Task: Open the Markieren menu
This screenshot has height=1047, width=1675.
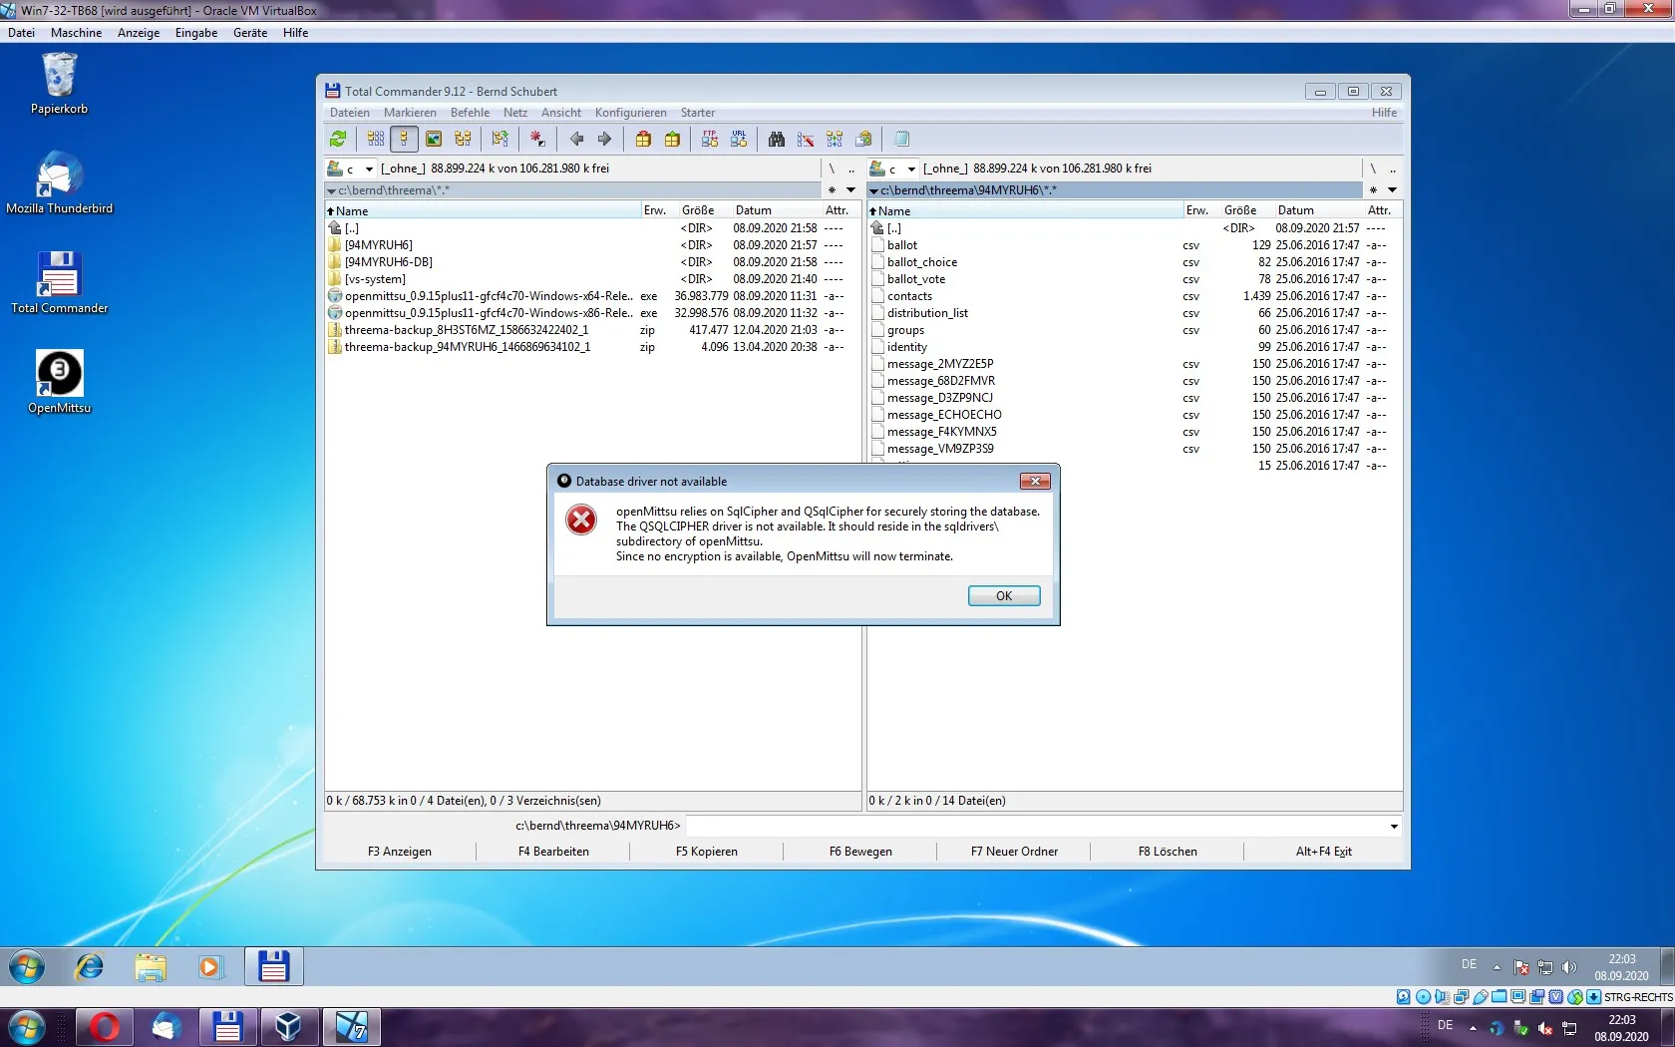Action: click(410, 113)
